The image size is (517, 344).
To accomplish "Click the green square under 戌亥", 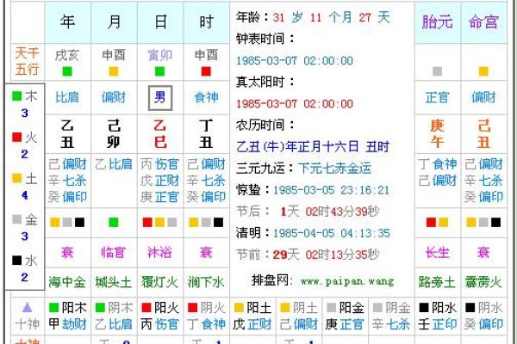I will [67, 71].
